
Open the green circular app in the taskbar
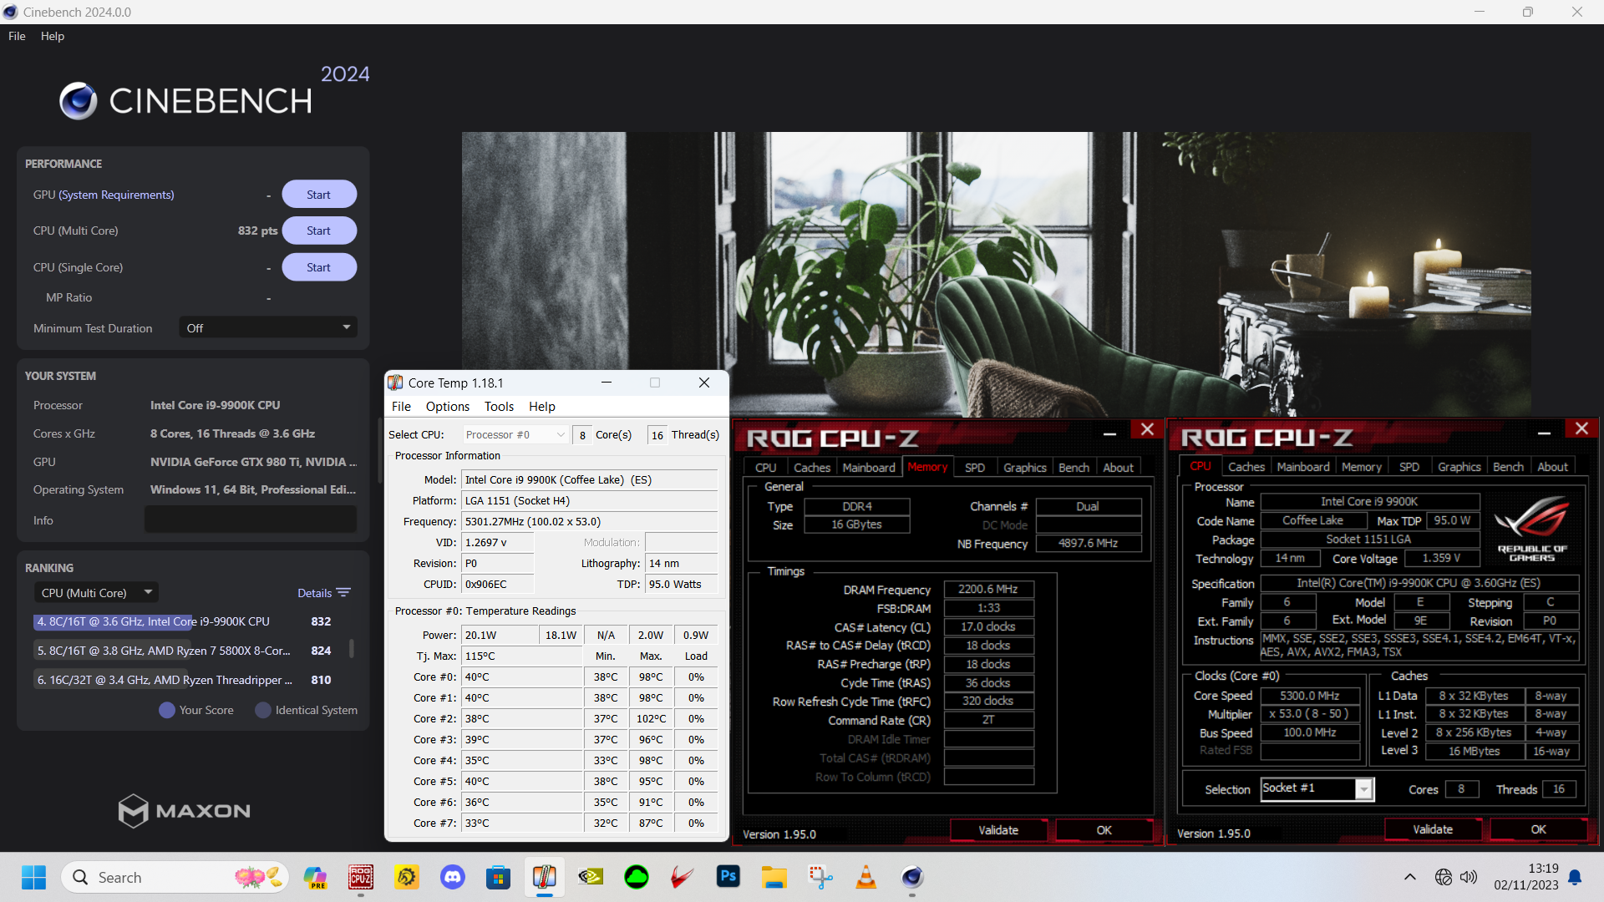coord(637,877)
